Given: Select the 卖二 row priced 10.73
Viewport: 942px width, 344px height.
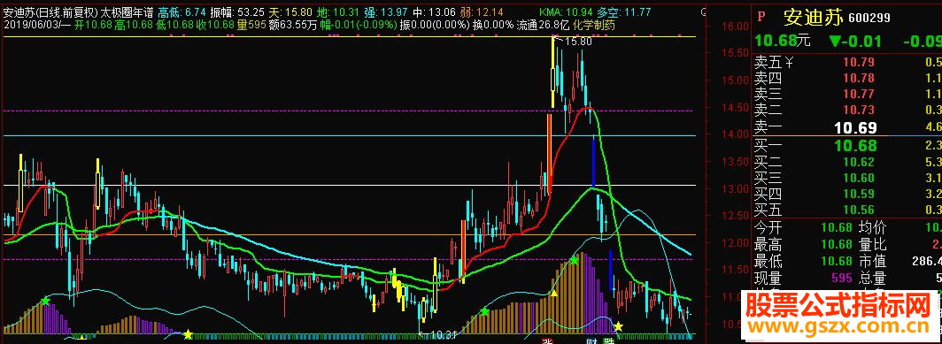Looking at the screenshot, I should coord(847,110).
